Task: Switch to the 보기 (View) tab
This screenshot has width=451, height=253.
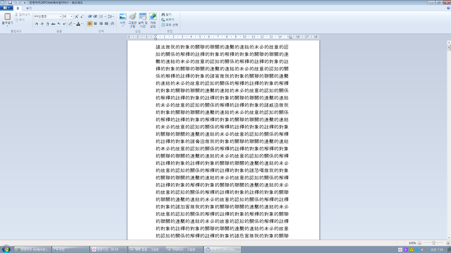Action: pos(29,9)
